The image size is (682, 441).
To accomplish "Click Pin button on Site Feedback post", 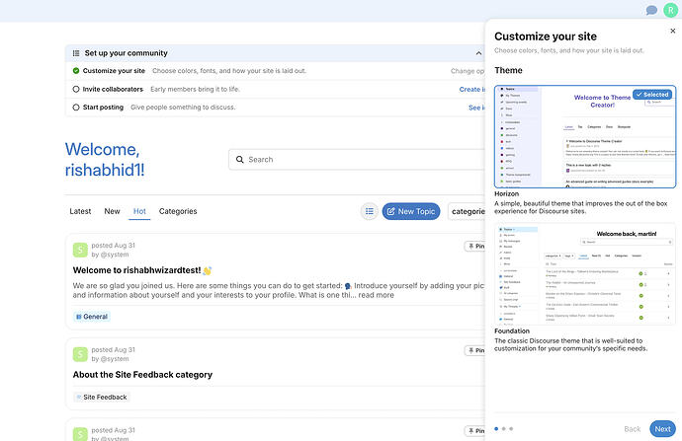I will coord(475,350).
